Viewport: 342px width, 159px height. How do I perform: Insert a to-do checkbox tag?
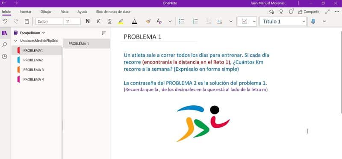(245, 21)
